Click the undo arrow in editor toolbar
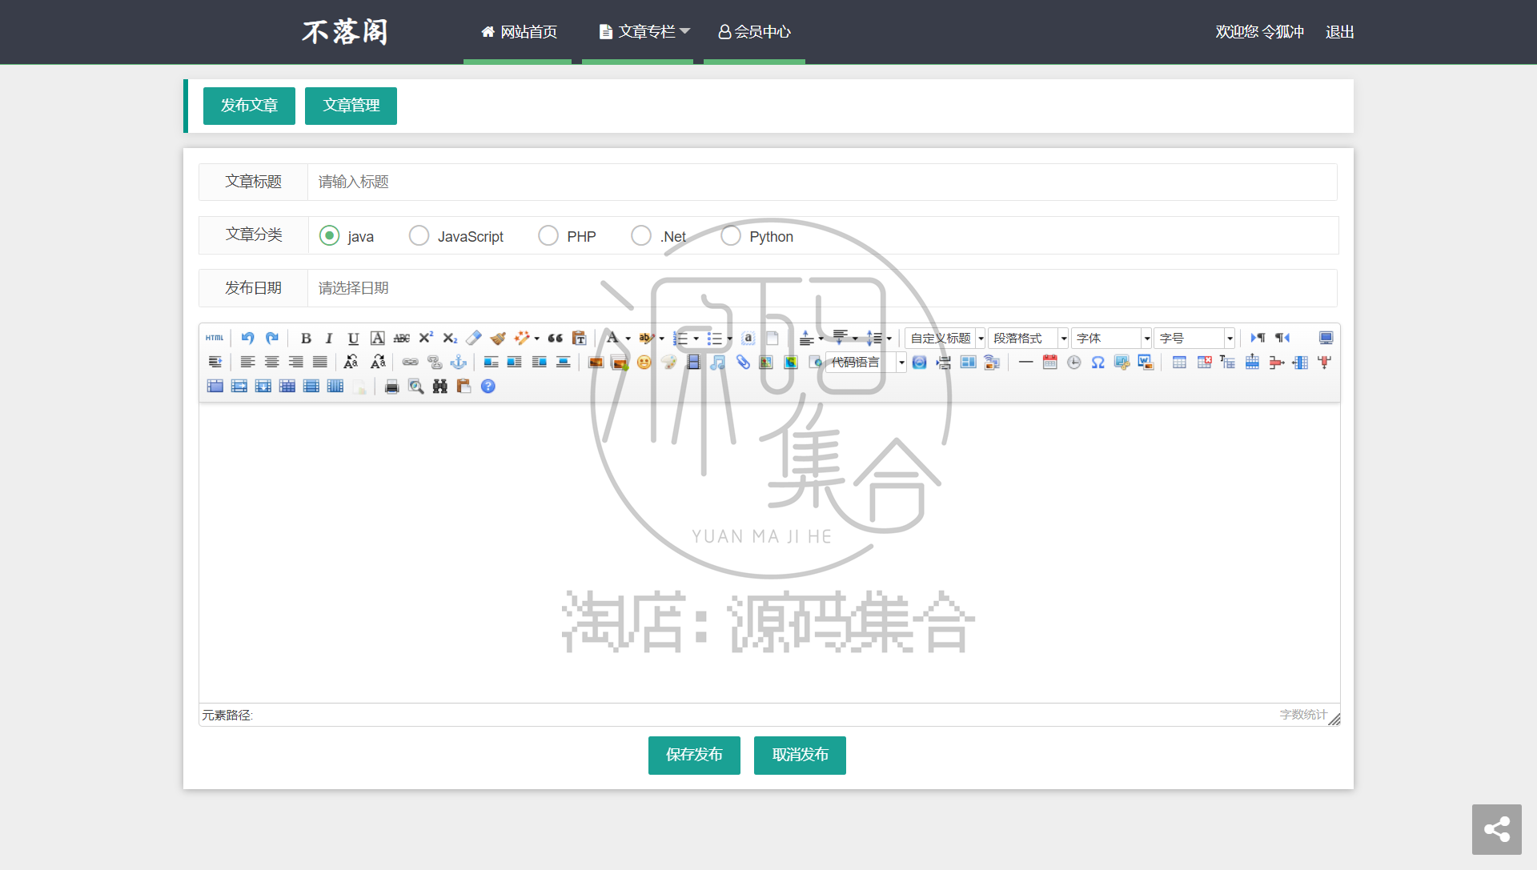This screenshot has width=1537, height=870. pos(248,339)
